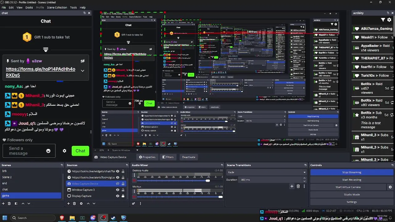
Task: Open the File menu
Action: [4, 7]
